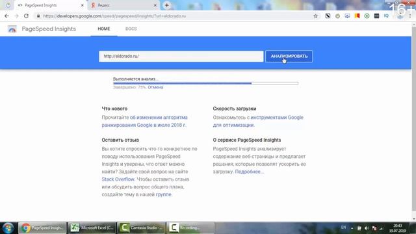Screen dimensions: 416x234
Task: Open the группе link
Action: coord(163,194)
